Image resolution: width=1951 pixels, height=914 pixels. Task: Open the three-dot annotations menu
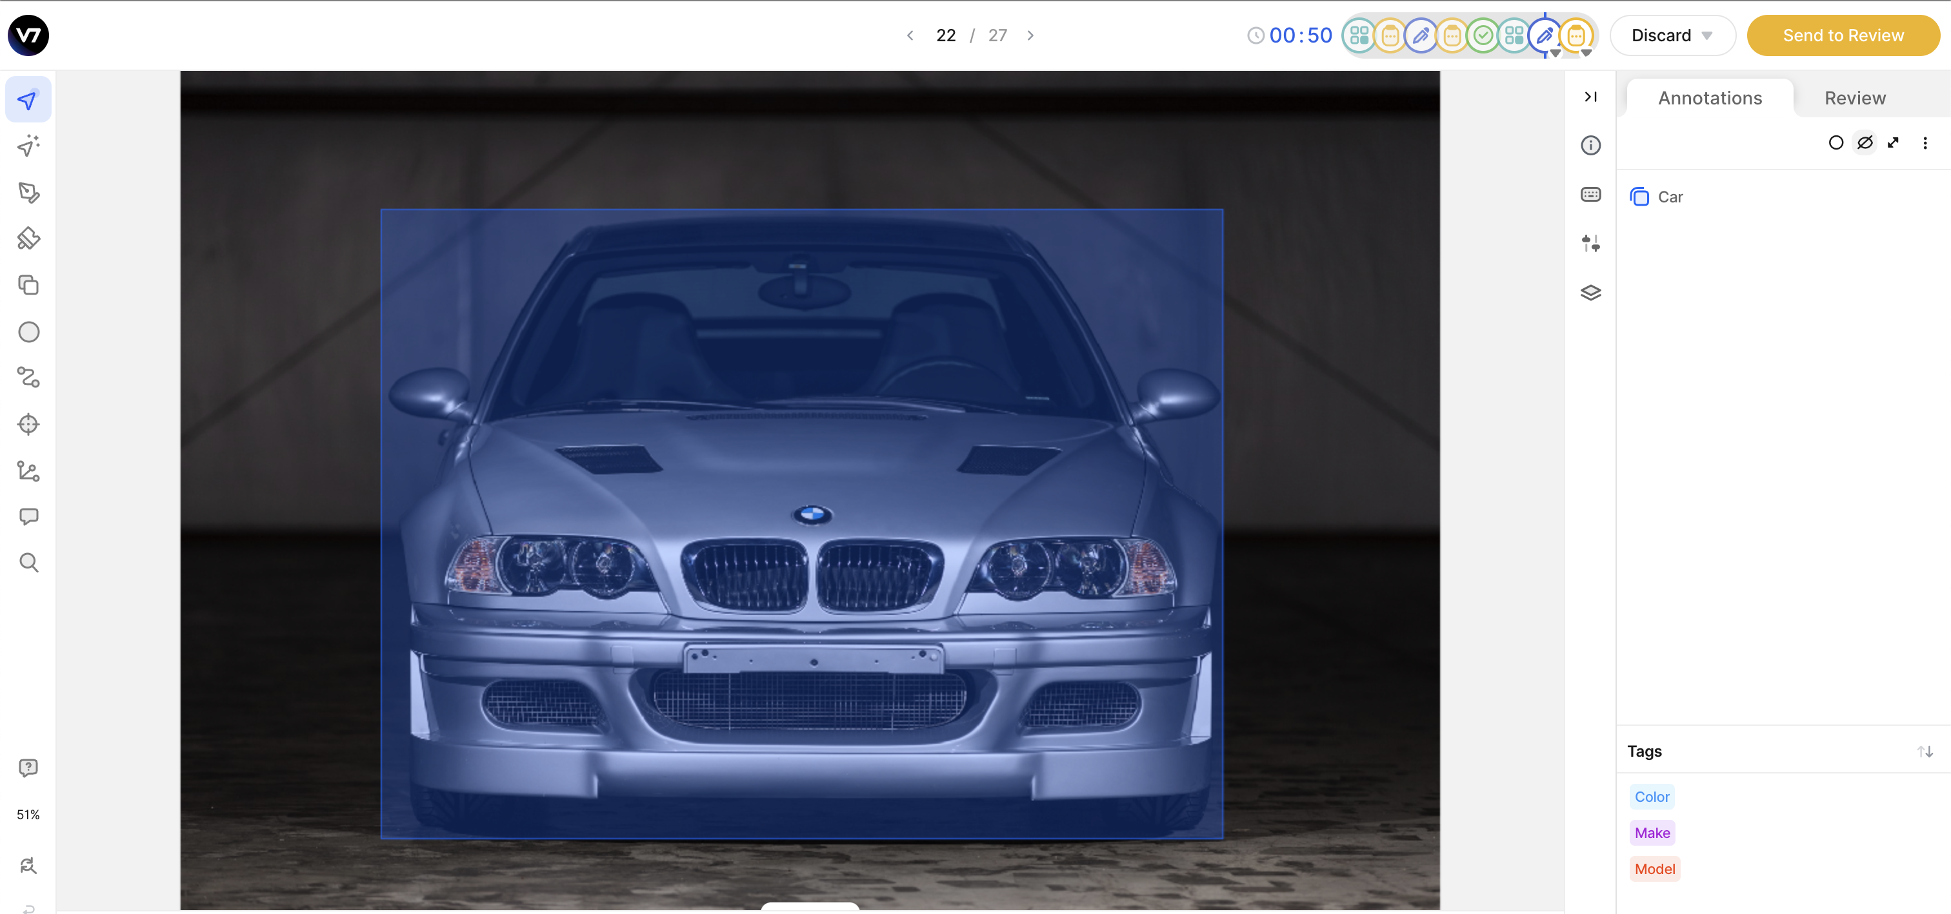coord(1925,142)
